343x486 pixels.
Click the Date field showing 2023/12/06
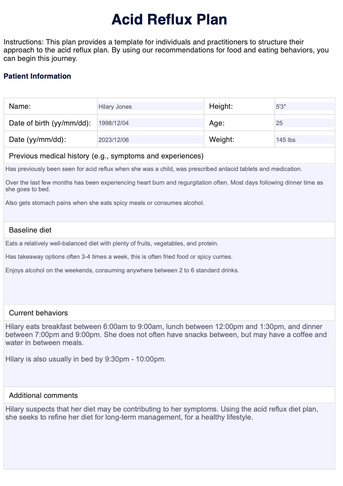[x=150, y=140]
